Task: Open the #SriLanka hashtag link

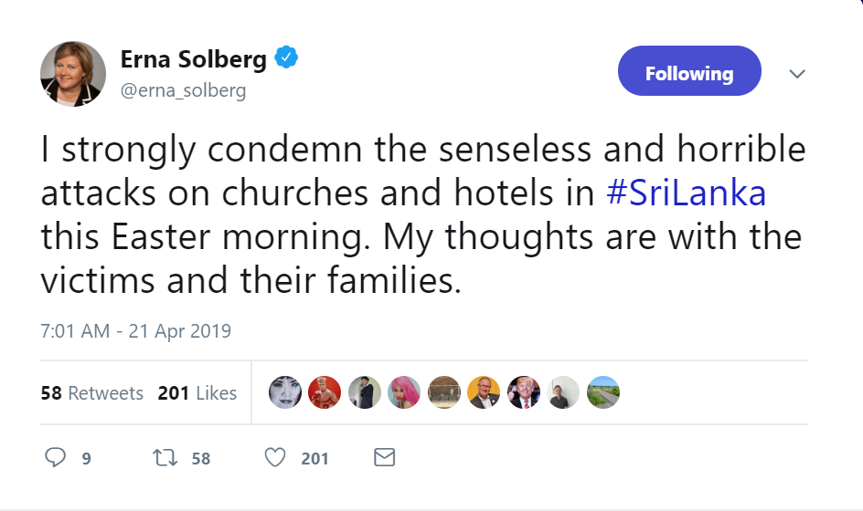Action: tap(687, 193)
